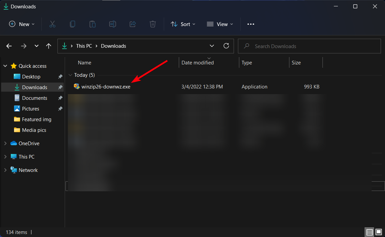
Task: Select the winzip26-downwz.exe file
Action: point(106,87)
